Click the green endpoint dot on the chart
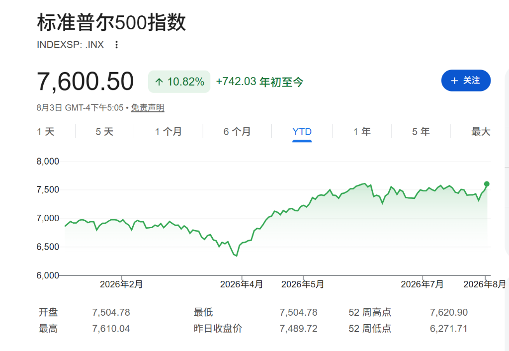This screenshot has height=351, width=509. (487, 184)
